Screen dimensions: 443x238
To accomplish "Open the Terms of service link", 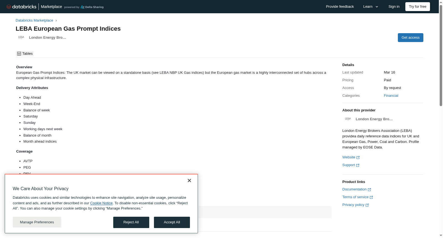I will (x=356, y=197).
